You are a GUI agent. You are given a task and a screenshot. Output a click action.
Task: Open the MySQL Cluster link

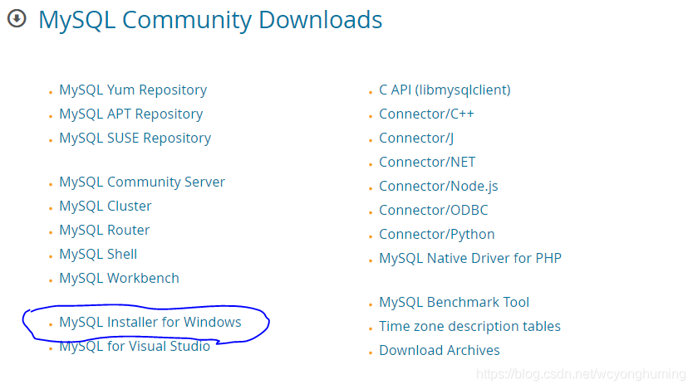[106, 206]
